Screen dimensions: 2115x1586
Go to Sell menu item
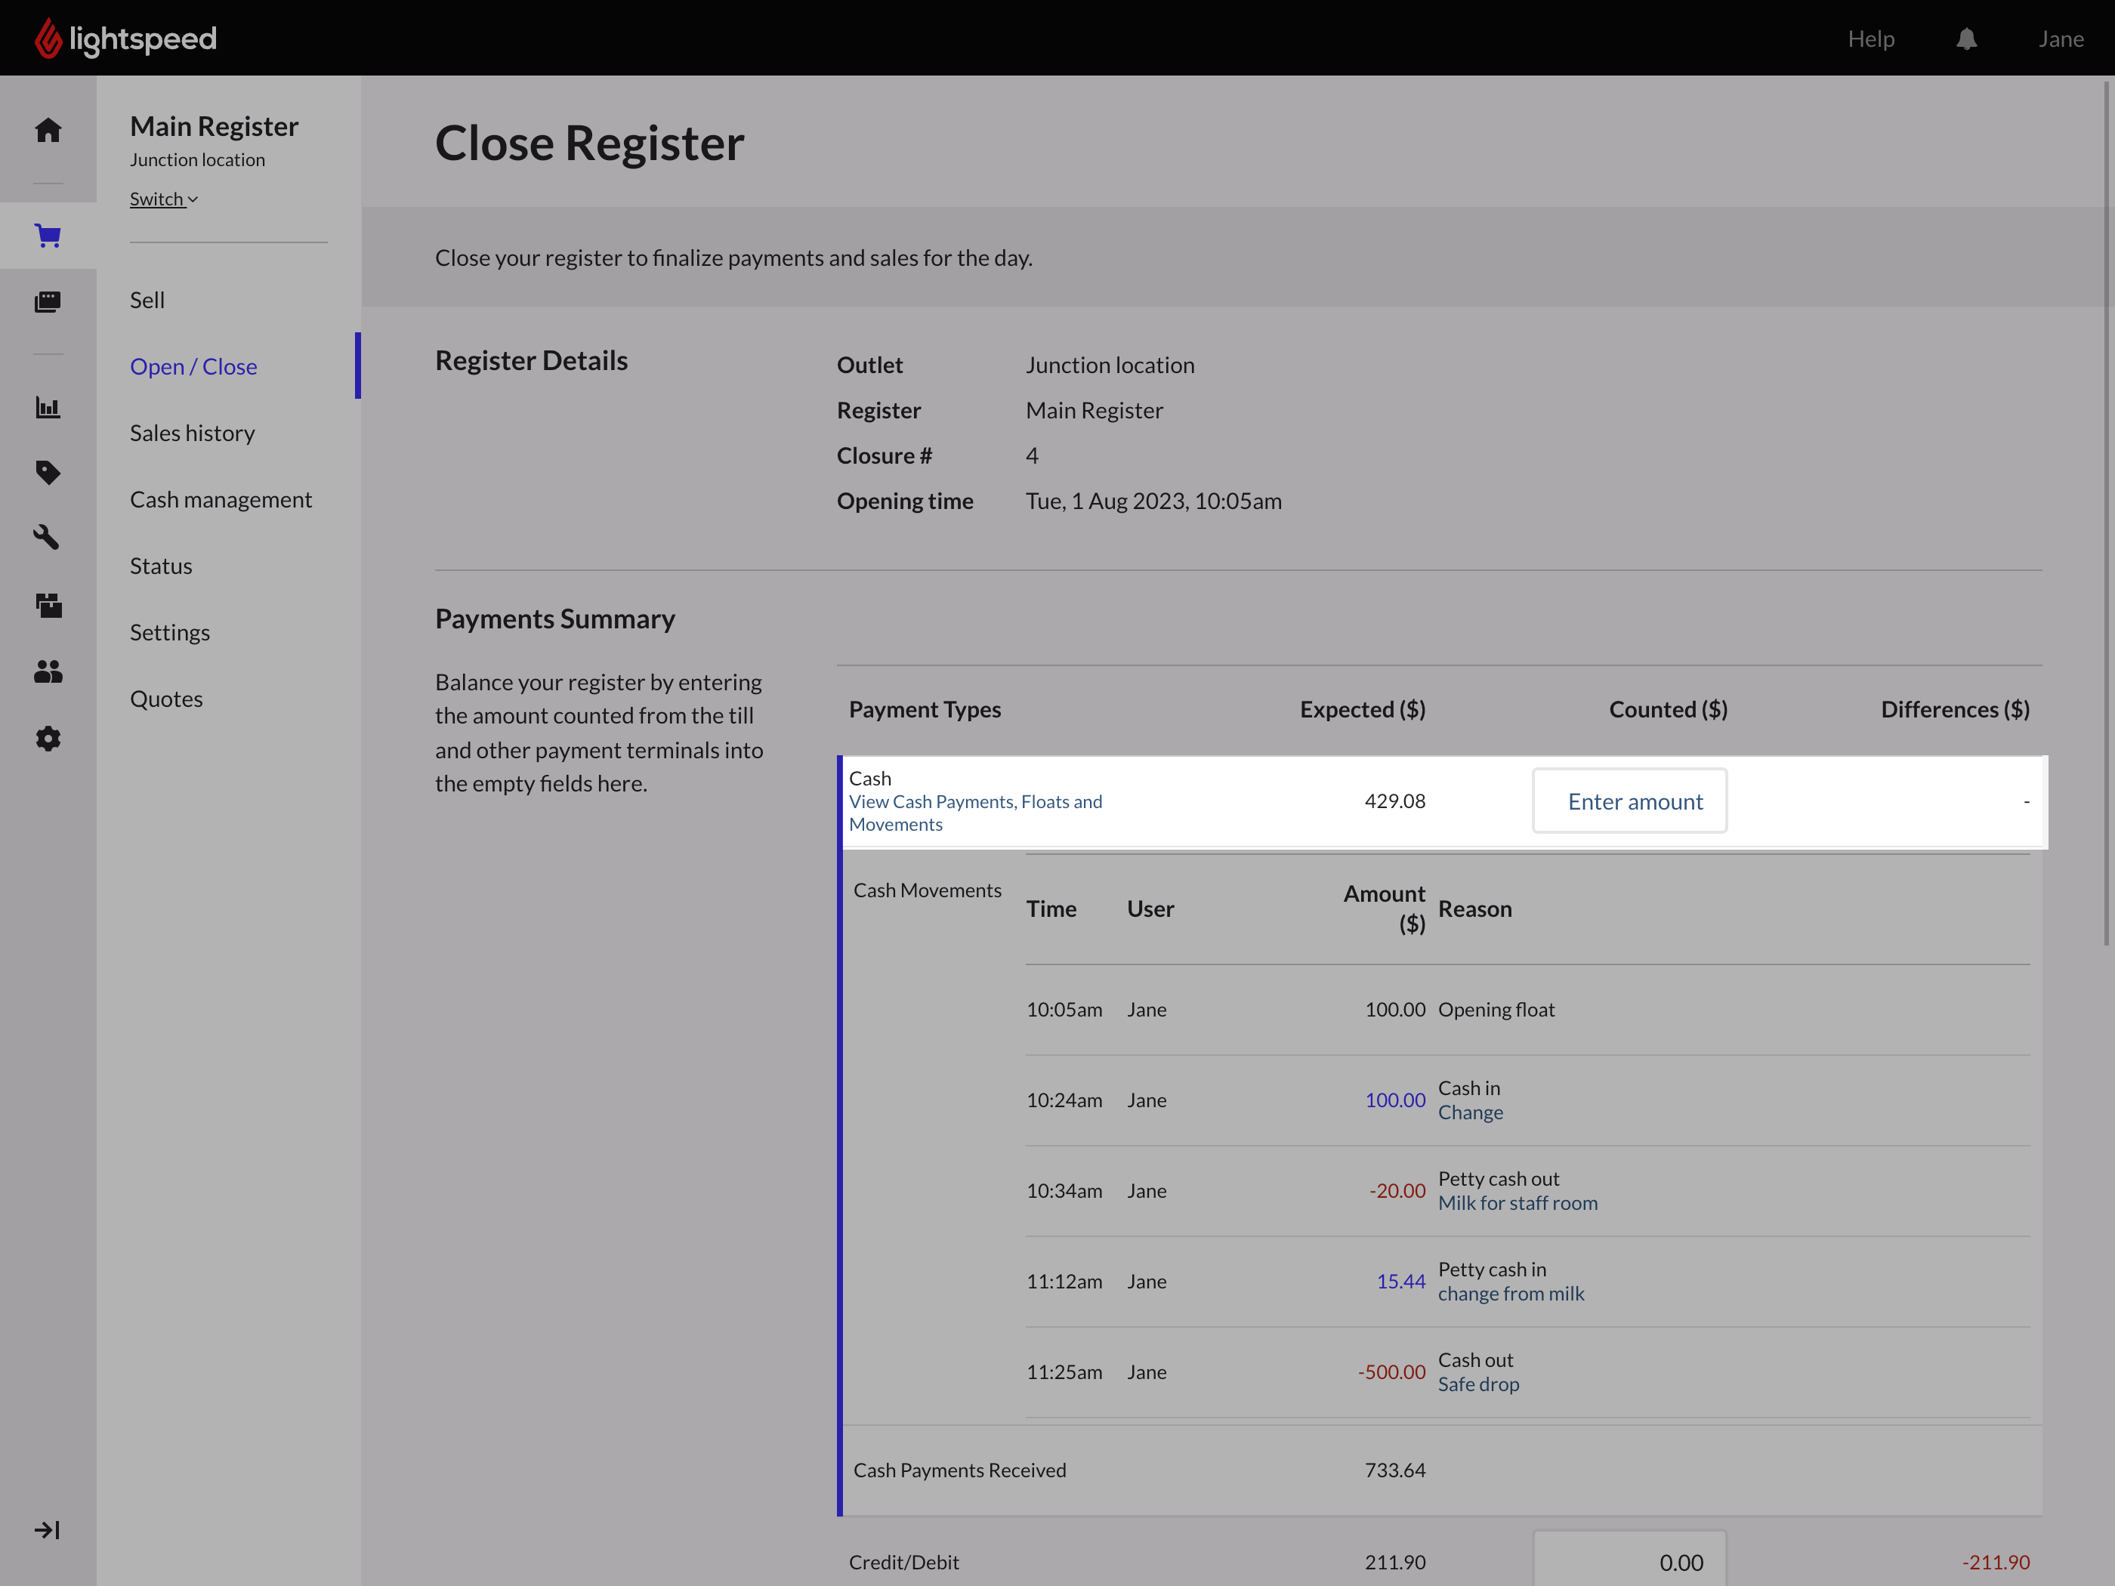(147, 299)
